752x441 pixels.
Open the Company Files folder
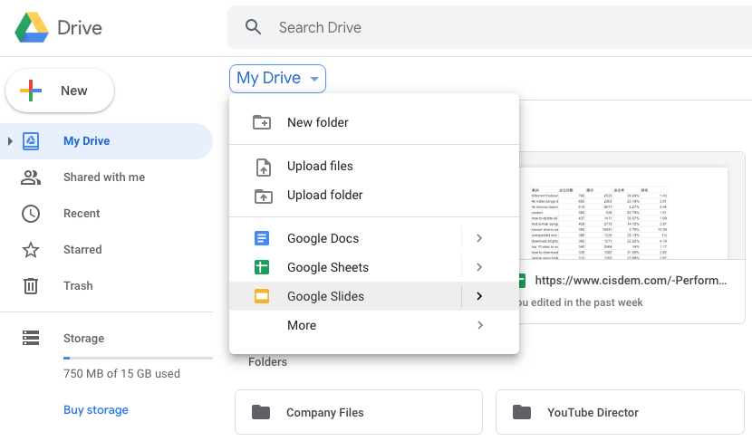point(359,412)
